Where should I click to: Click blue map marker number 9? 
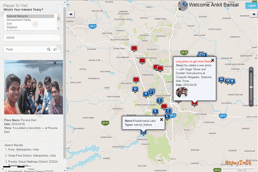click(155, 112)
